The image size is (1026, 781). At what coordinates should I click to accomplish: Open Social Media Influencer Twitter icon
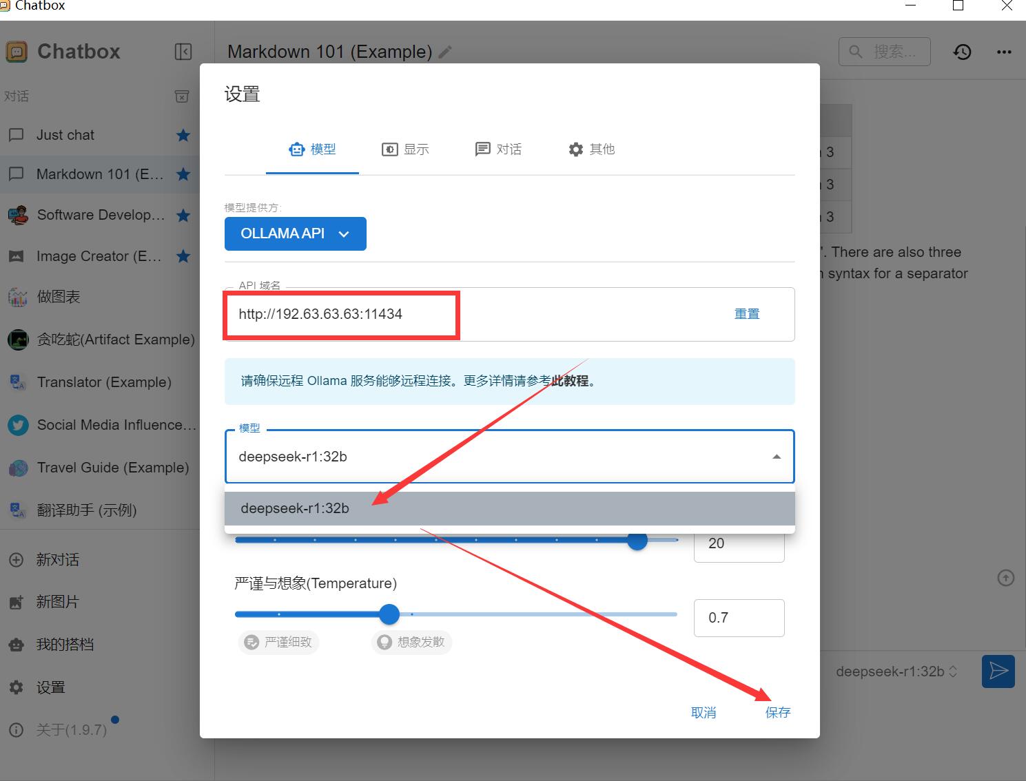click(x=17, y=425)
